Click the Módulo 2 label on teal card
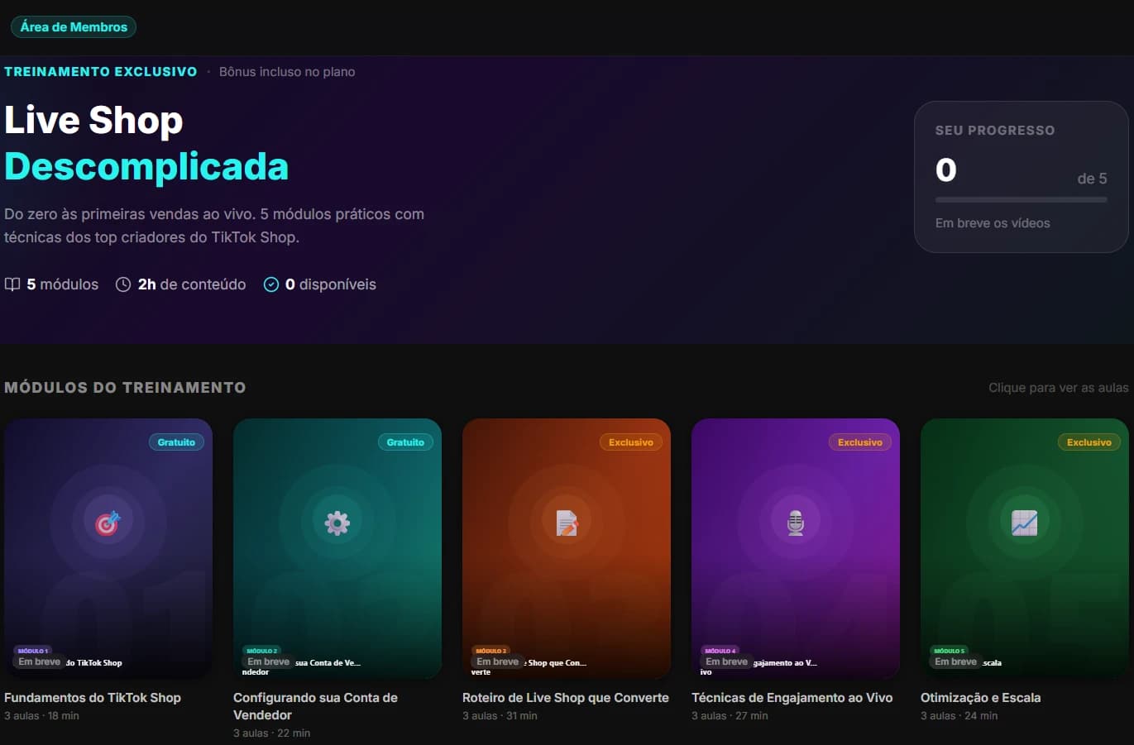The width and height of the screenshot is (1134, 745). pos(262,651)
